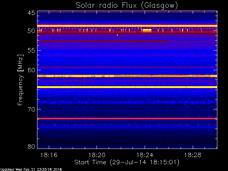The image size is (228, 171).
Task: Click the "Start Time (29-Jul-14 18:15:01)" label
Action: (127, 162)
